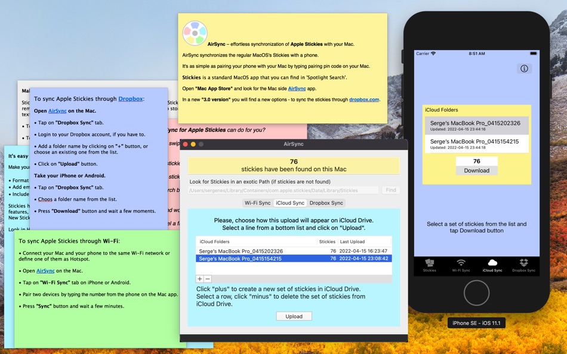
Task: Click the Last Upload column header
Action: click(365, 241)
